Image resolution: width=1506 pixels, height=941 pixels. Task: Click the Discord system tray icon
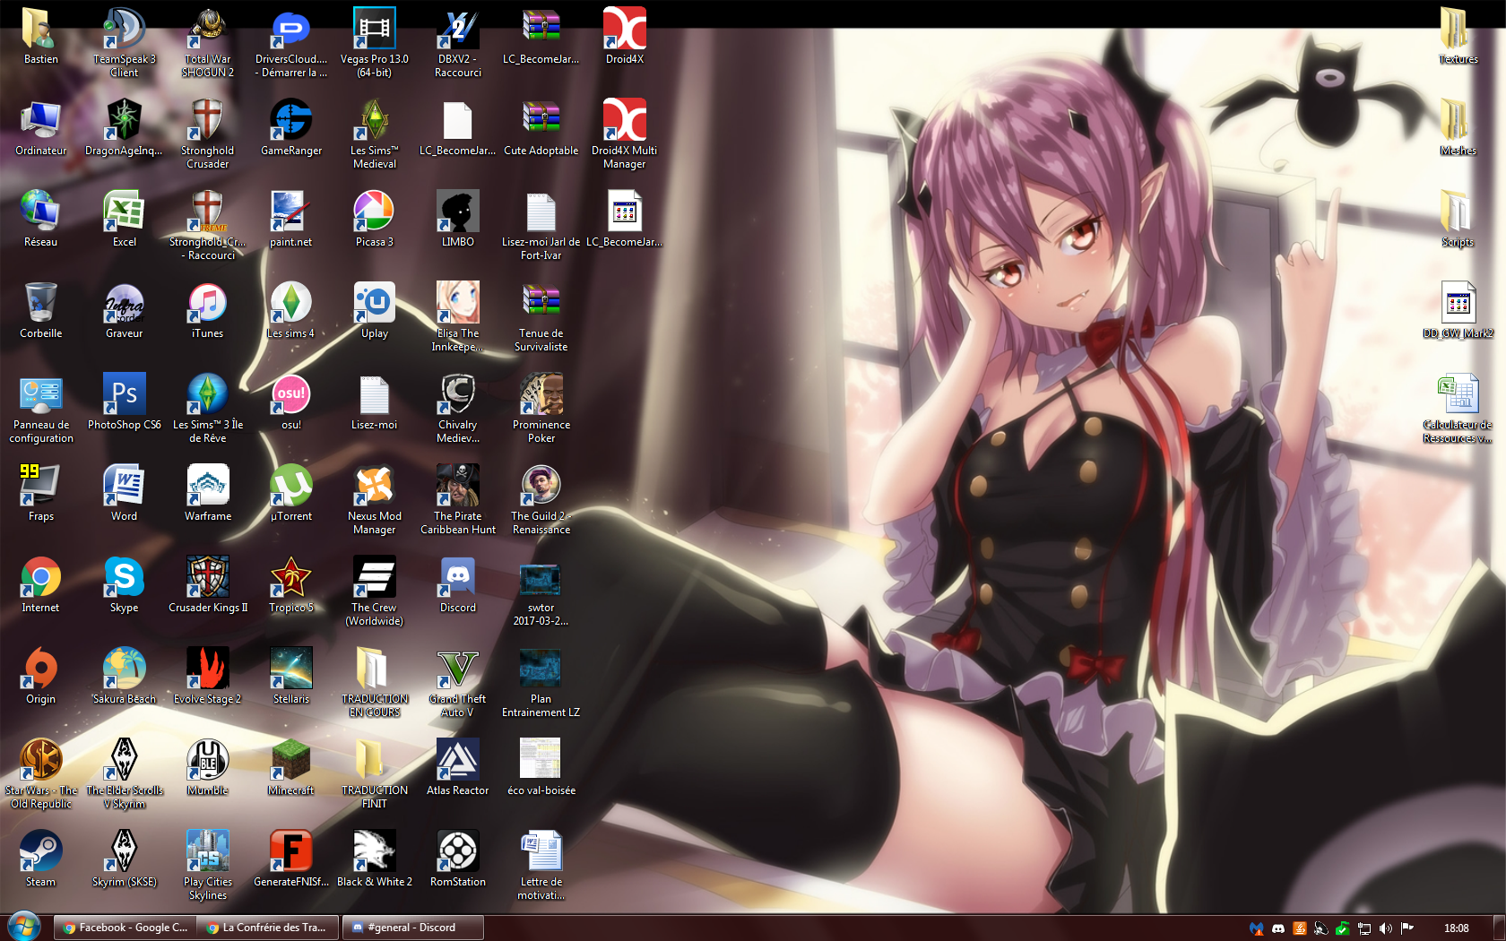1278,928
